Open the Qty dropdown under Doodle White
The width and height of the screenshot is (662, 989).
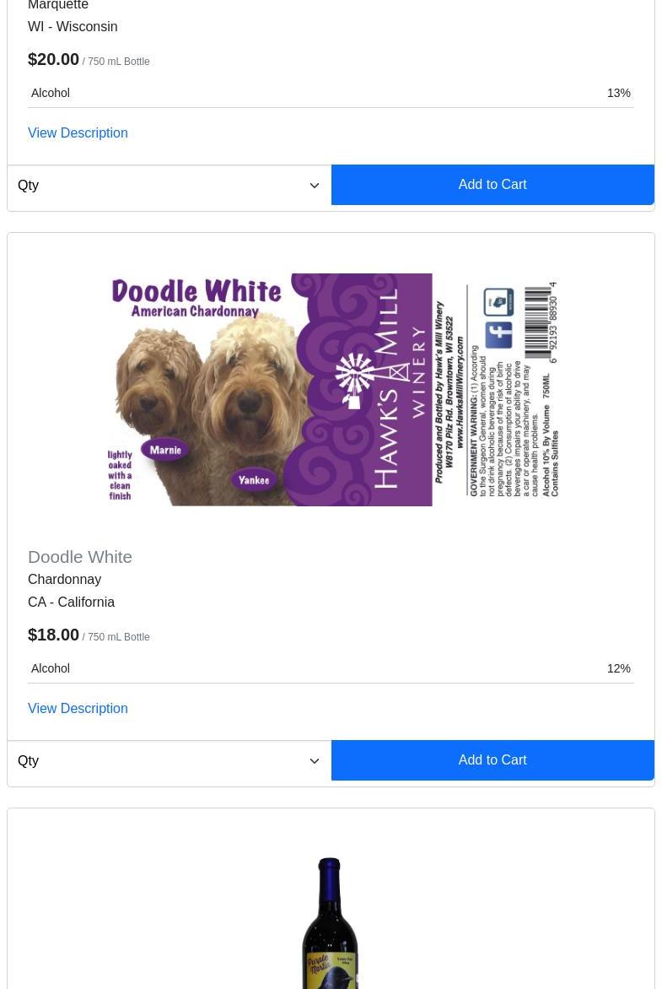pyautogui.click(x=169, y=760)
